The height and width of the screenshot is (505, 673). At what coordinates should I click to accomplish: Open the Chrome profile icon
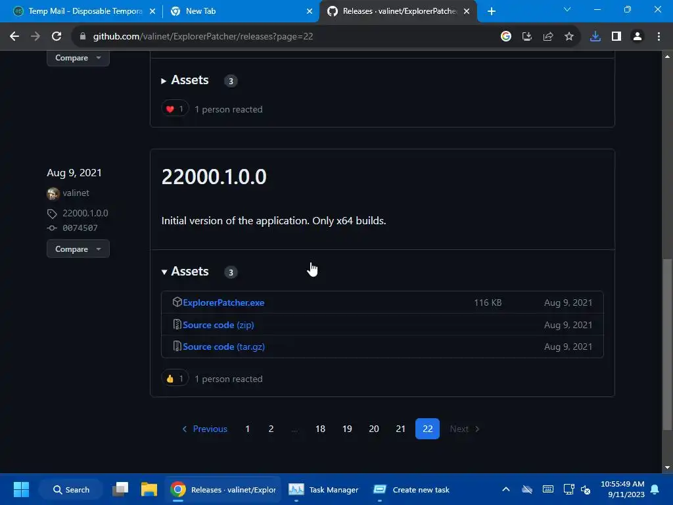click(x=638, y=37)
